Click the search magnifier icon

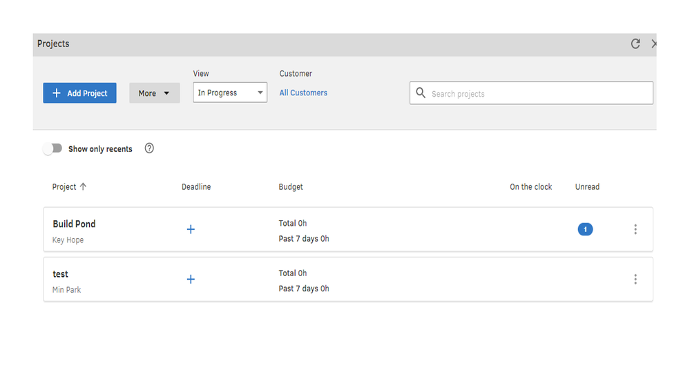coord(421,93)
